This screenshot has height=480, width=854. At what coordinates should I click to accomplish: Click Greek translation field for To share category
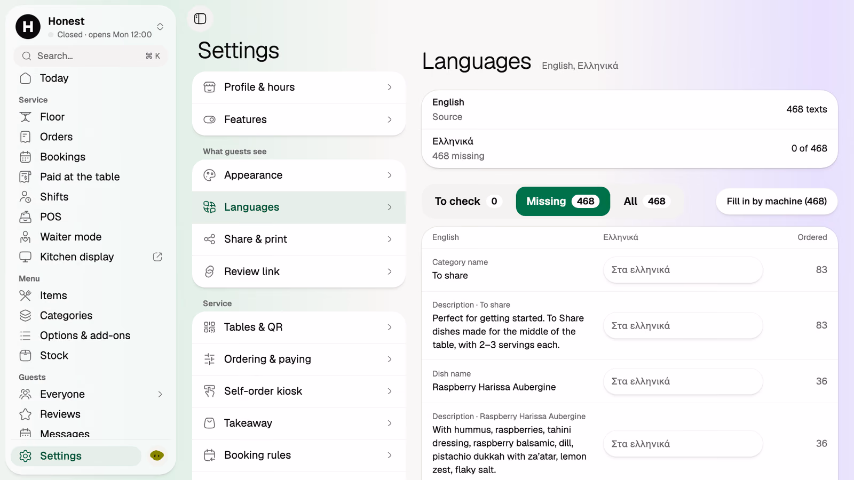(683, 270)
